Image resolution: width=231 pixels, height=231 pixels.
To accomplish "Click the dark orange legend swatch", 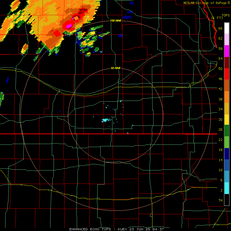I will [227, 85].
